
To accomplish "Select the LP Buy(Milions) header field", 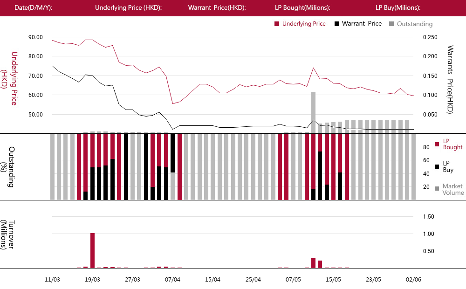I will click(398, 8).
